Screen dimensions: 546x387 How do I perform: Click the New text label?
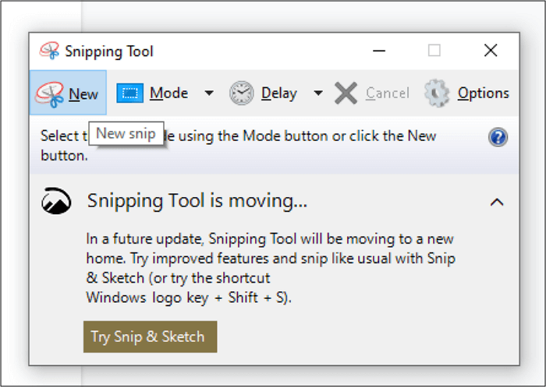pyautogui.click(x=83, y=94)
